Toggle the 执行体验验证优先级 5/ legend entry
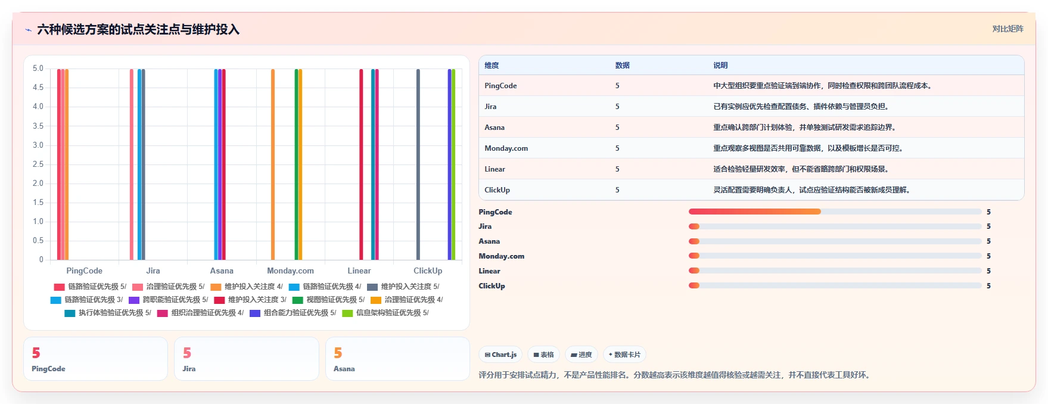The height and width of the screenshot is (404, 1048). tap(108, 313)
